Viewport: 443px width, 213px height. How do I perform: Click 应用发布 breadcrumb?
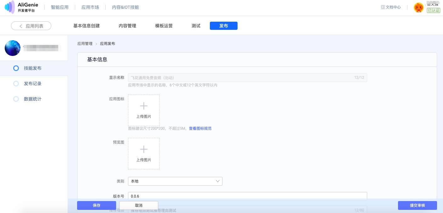tap(108, 44)
